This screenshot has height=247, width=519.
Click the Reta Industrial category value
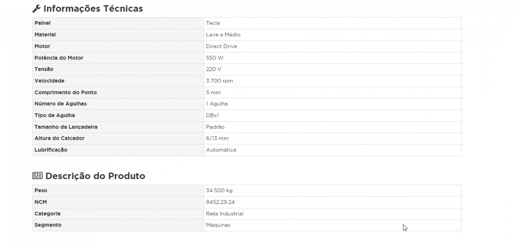point(225,213)
